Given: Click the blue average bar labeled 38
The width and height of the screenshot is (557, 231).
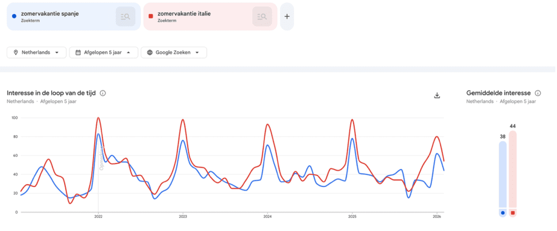Looking at the screenshot, I should tap(503, 174).
